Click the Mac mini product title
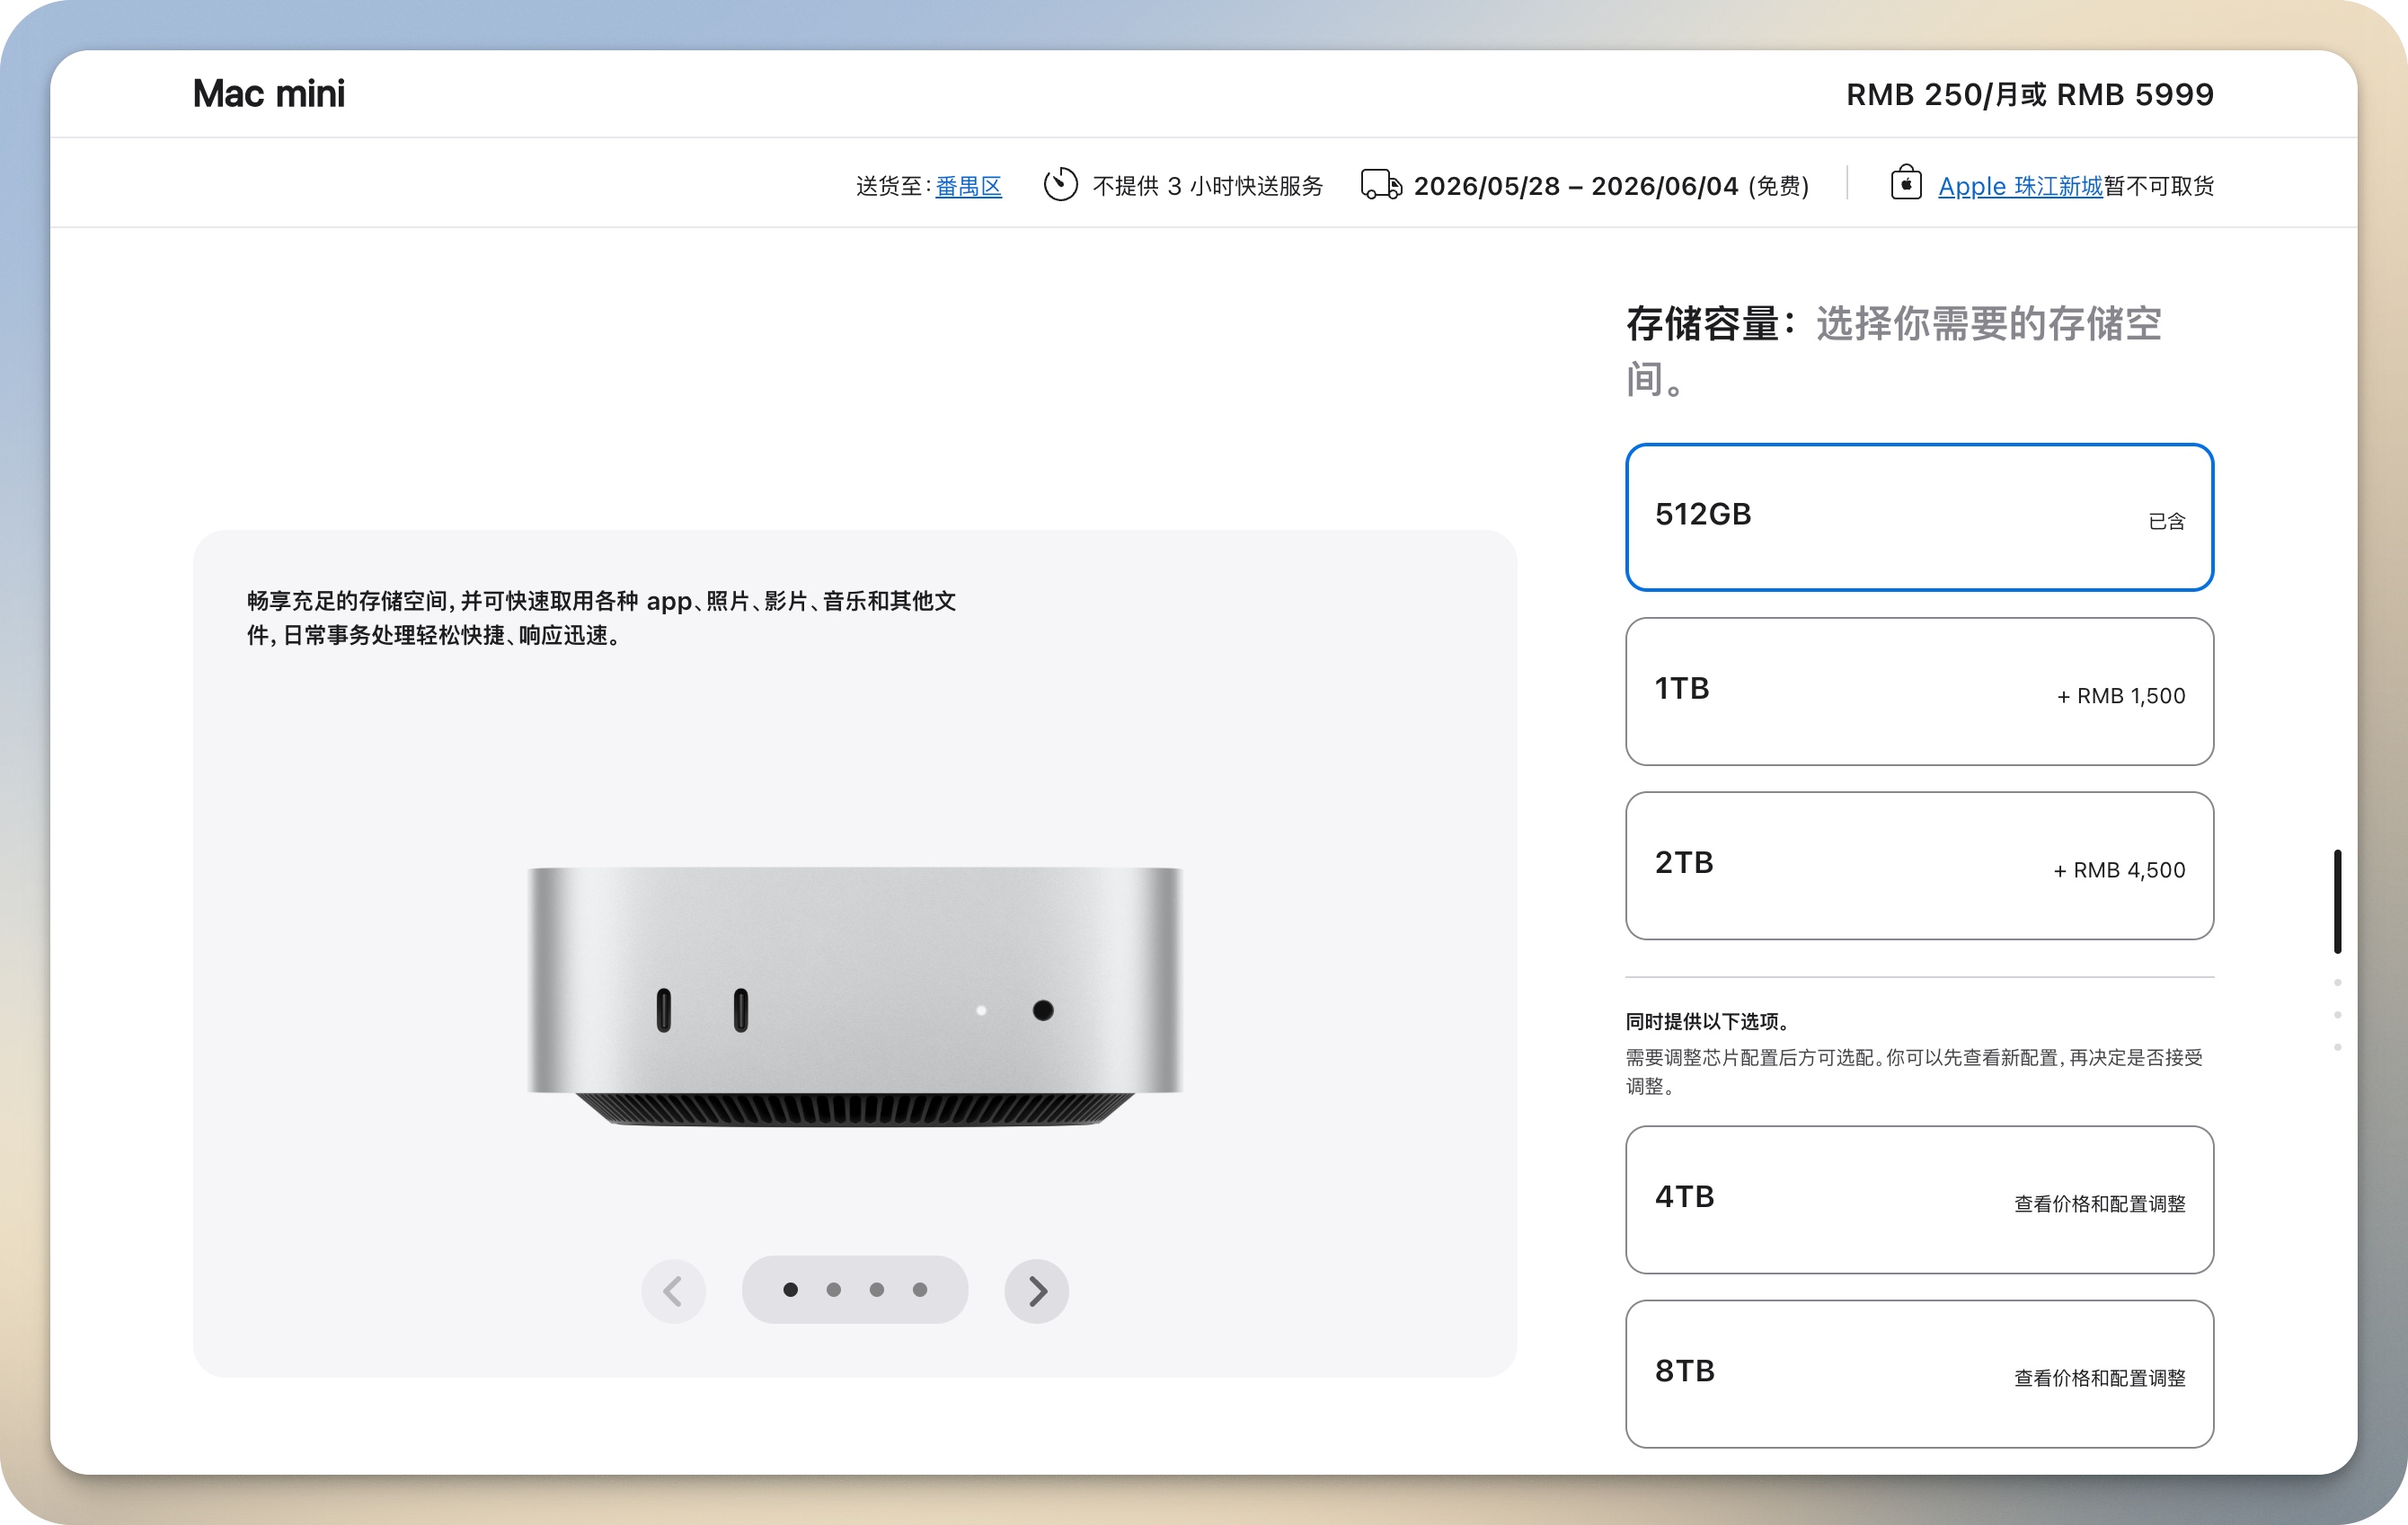Screen dimensions: 2408x1525 pyautogui.click(x=269, y=94)
